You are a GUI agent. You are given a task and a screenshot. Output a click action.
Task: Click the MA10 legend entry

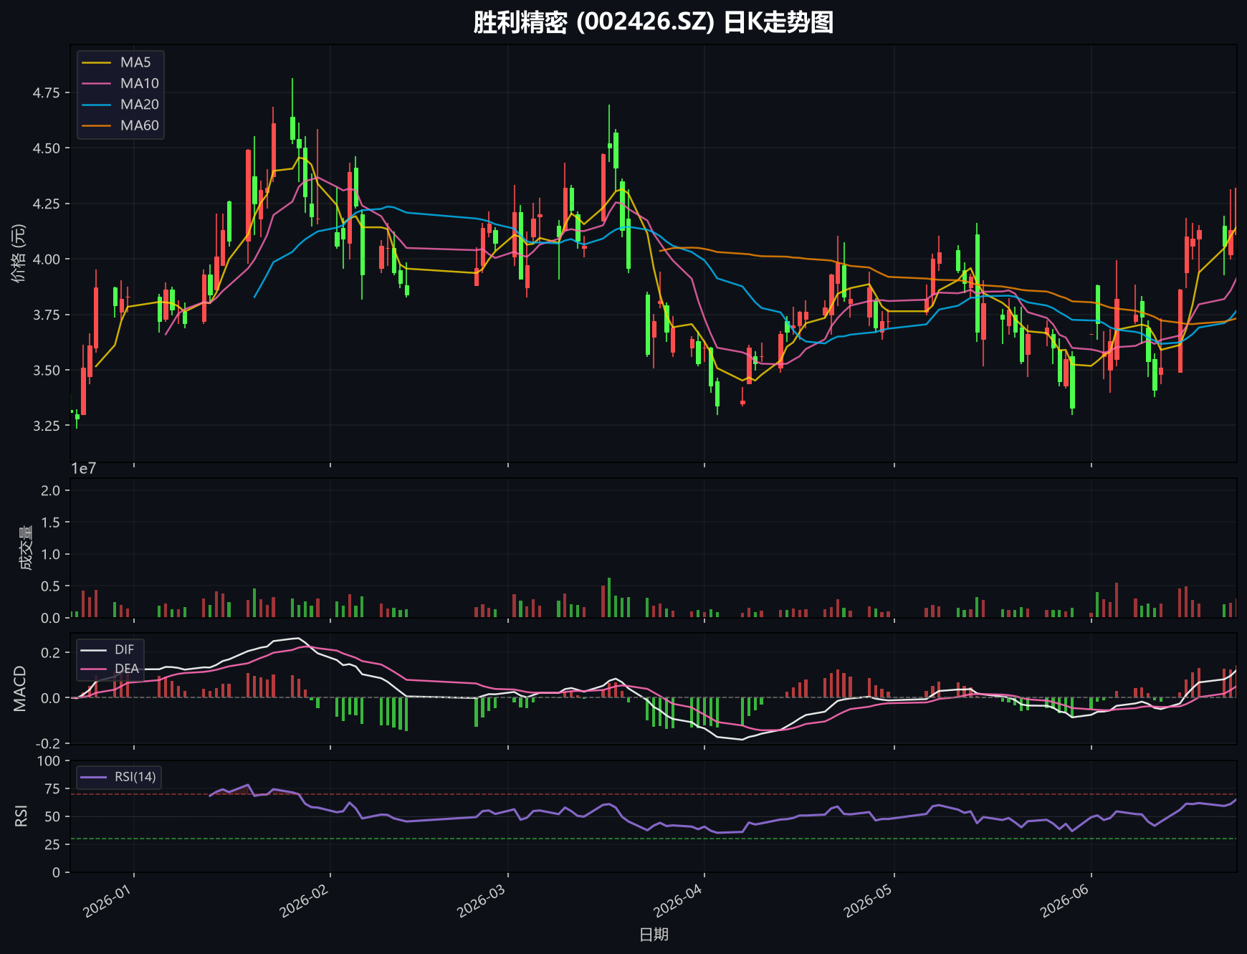[x=120, y=83]
